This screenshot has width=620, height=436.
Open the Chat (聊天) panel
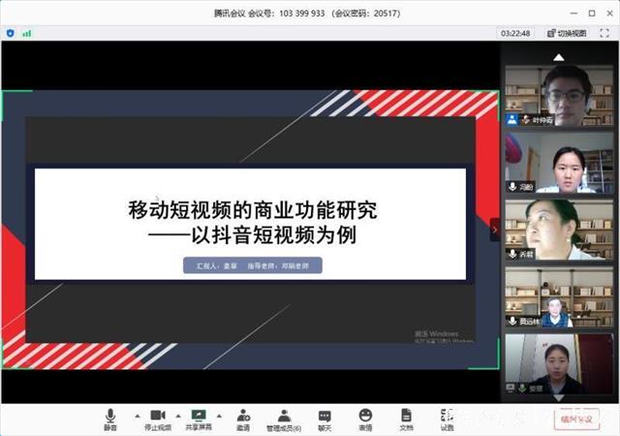click(325, 419)
